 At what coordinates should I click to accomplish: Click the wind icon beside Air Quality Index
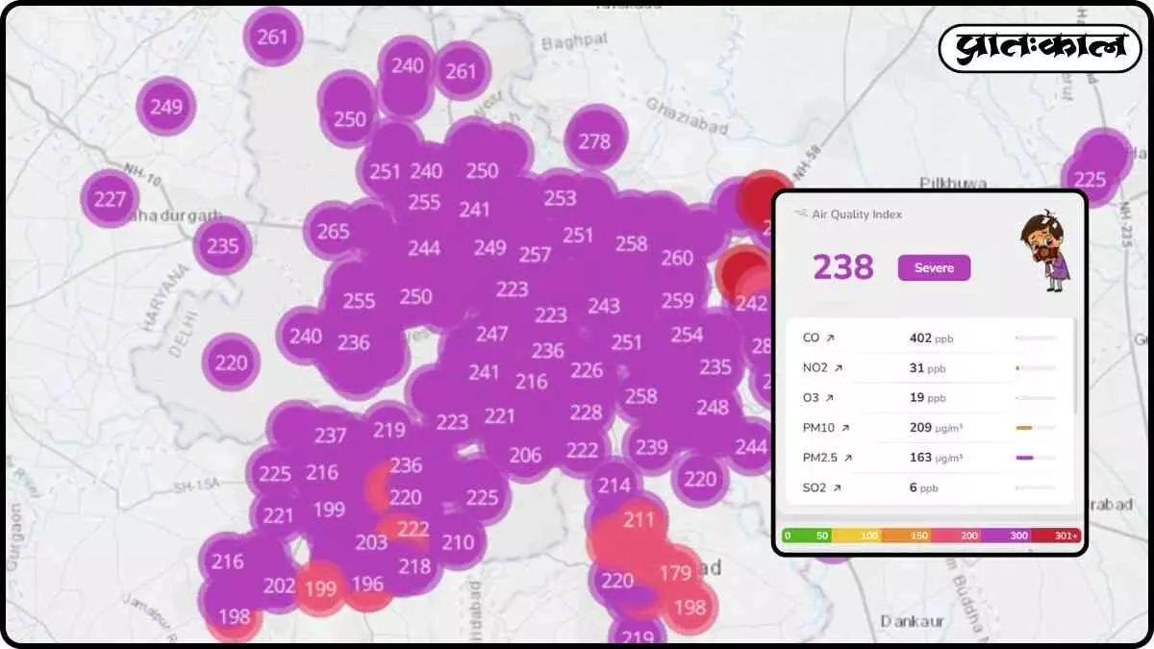coord(800,214)
